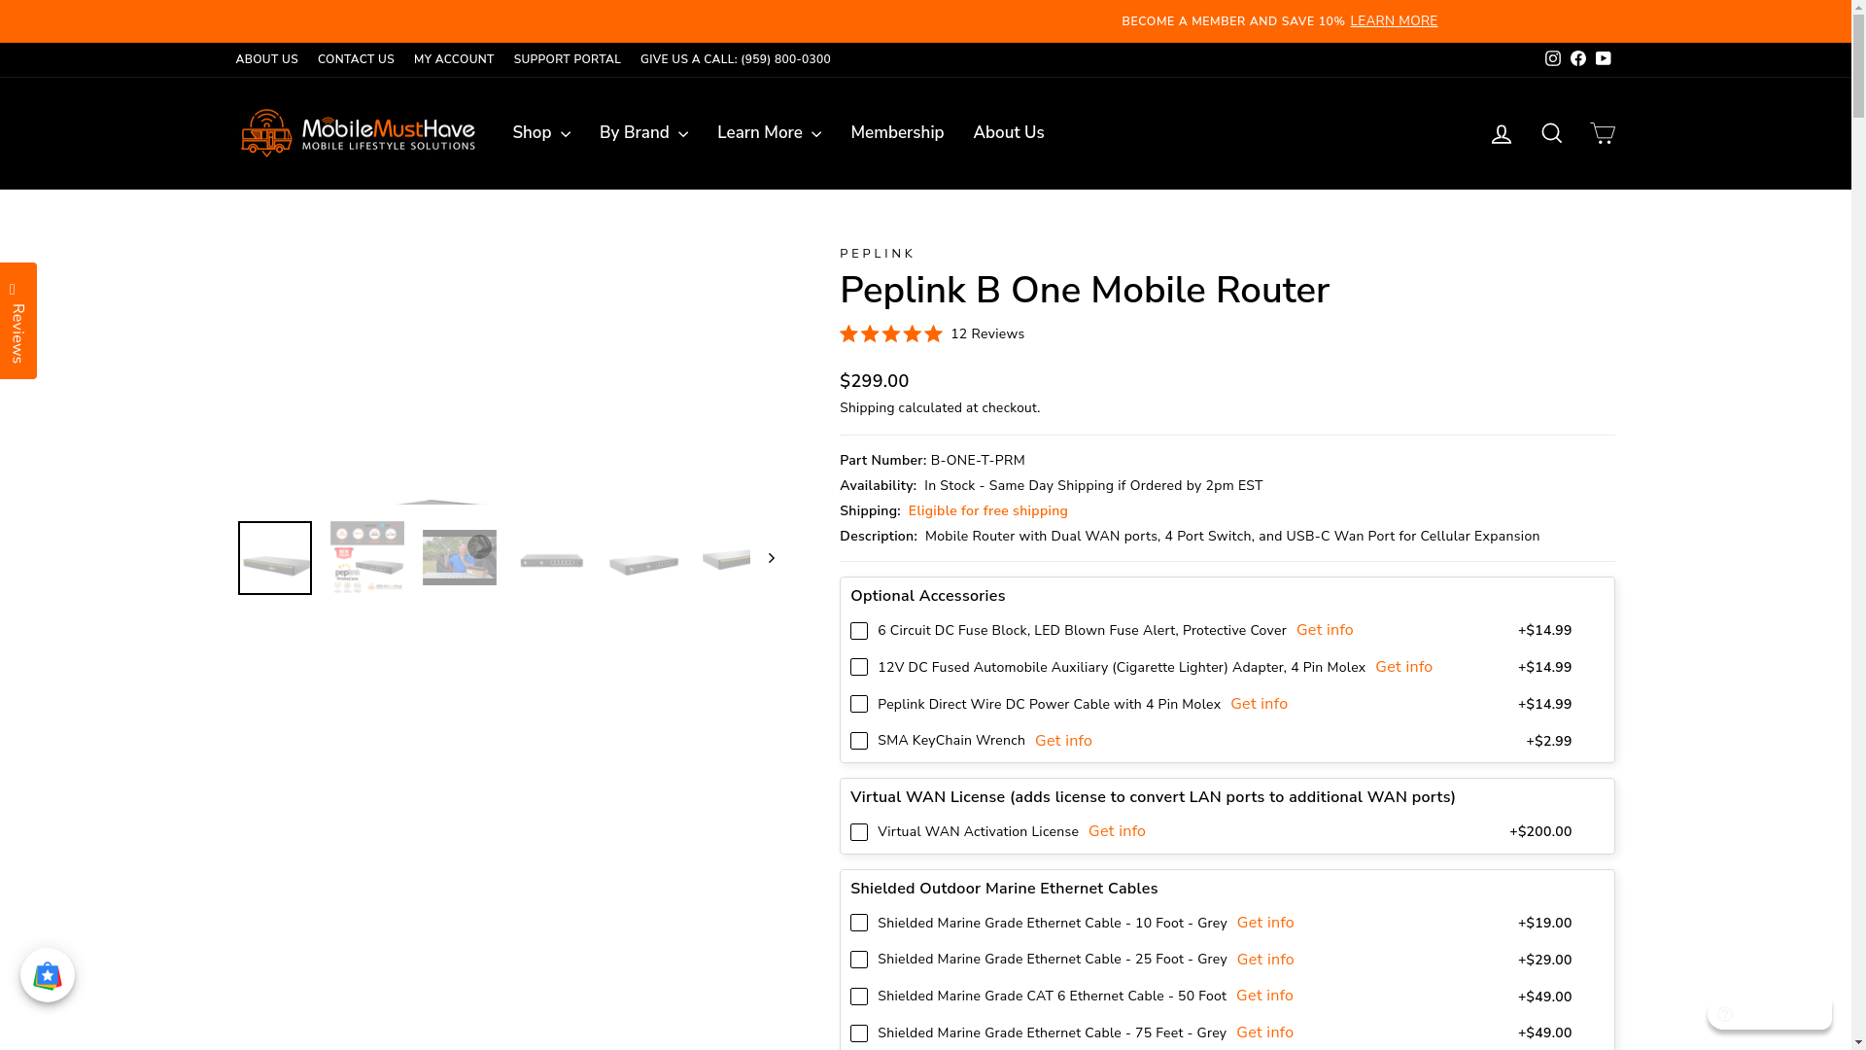Image resolution: width=1866 pixels, height=1050 pixels.
Task: Advance product thumbnails with next arrow
Action: click(771, 558)
